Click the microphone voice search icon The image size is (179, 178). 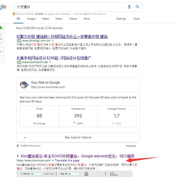coord(129,7)
